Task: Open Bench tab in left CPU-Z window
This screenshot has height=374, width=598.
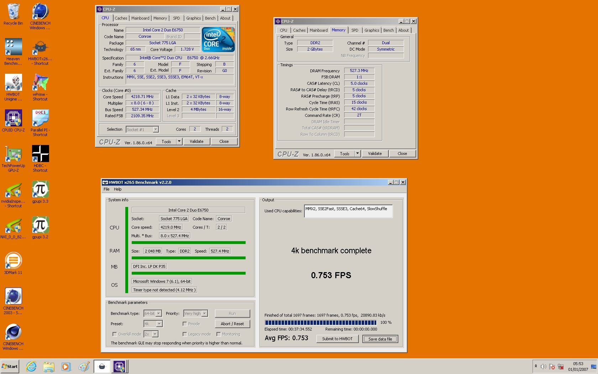Action: (x=210, y=18)
